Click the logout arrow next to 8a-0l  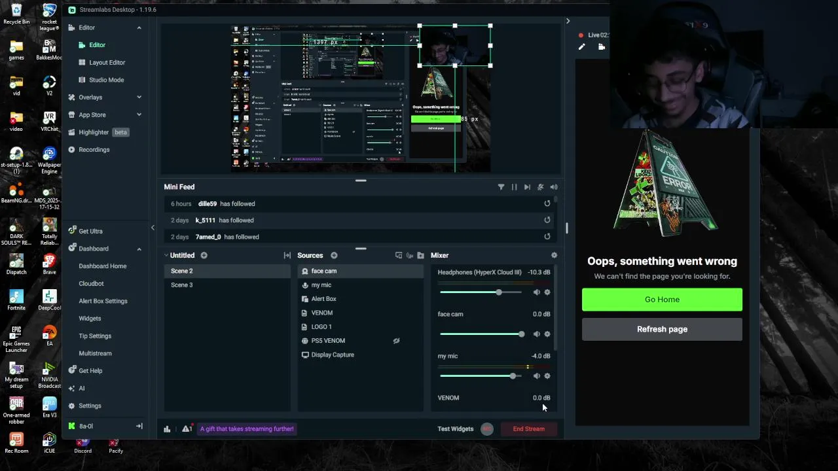tap(139, 426)
